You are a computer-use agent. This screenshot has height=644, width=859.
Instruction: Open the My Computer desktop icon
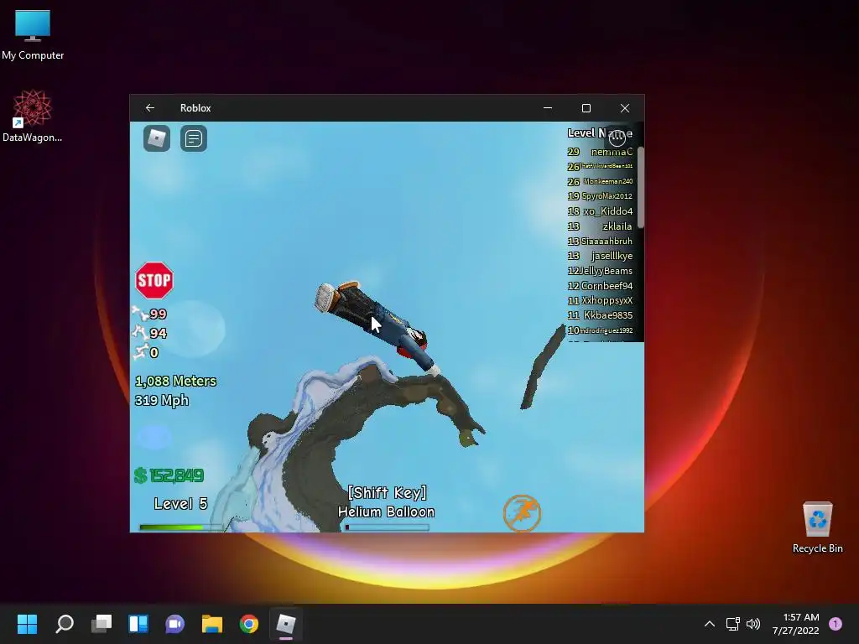[33, 34]
